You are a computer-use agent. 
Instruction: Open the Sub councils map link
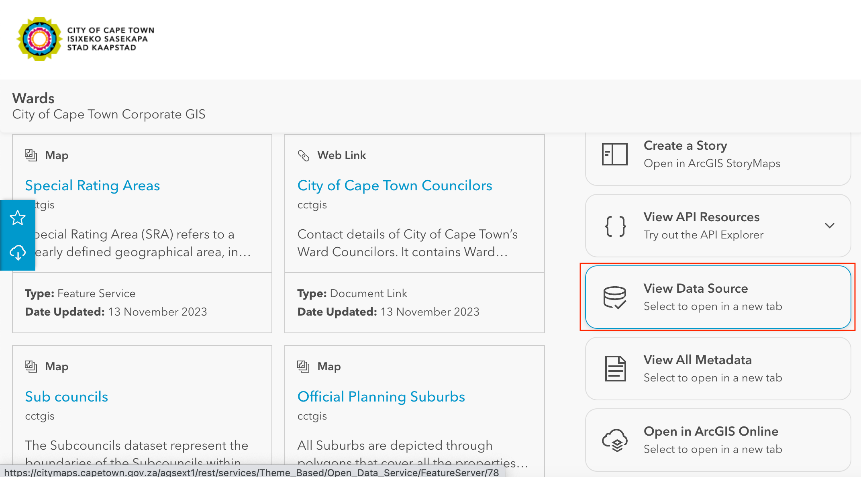pyautogui.click(x=67, y=397)
